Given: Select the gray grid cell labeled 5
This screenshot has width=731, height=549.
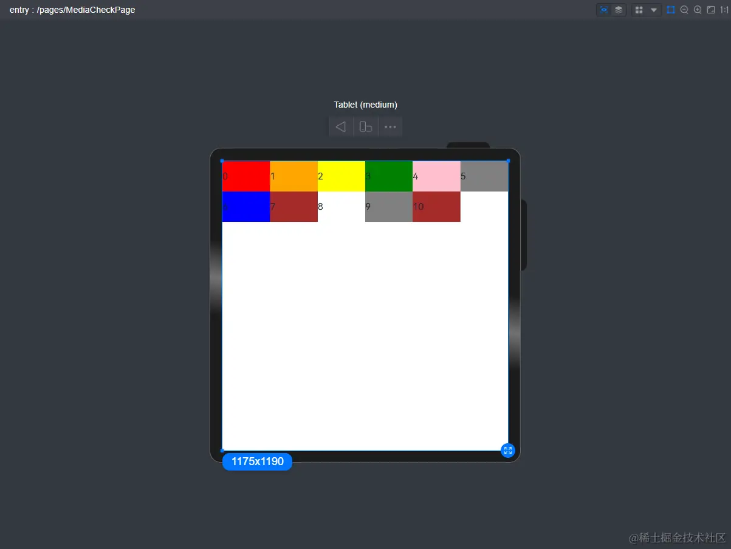Looking at the screenshot, I should 484,176.
